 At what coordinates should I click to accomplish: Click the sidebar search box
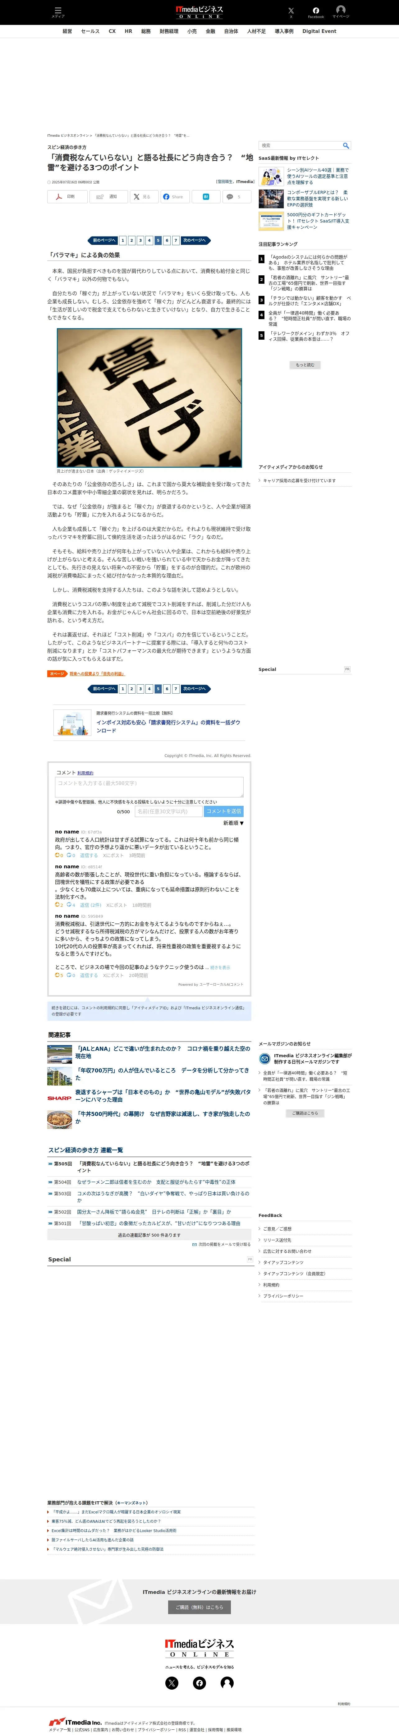tap(300, 145)
